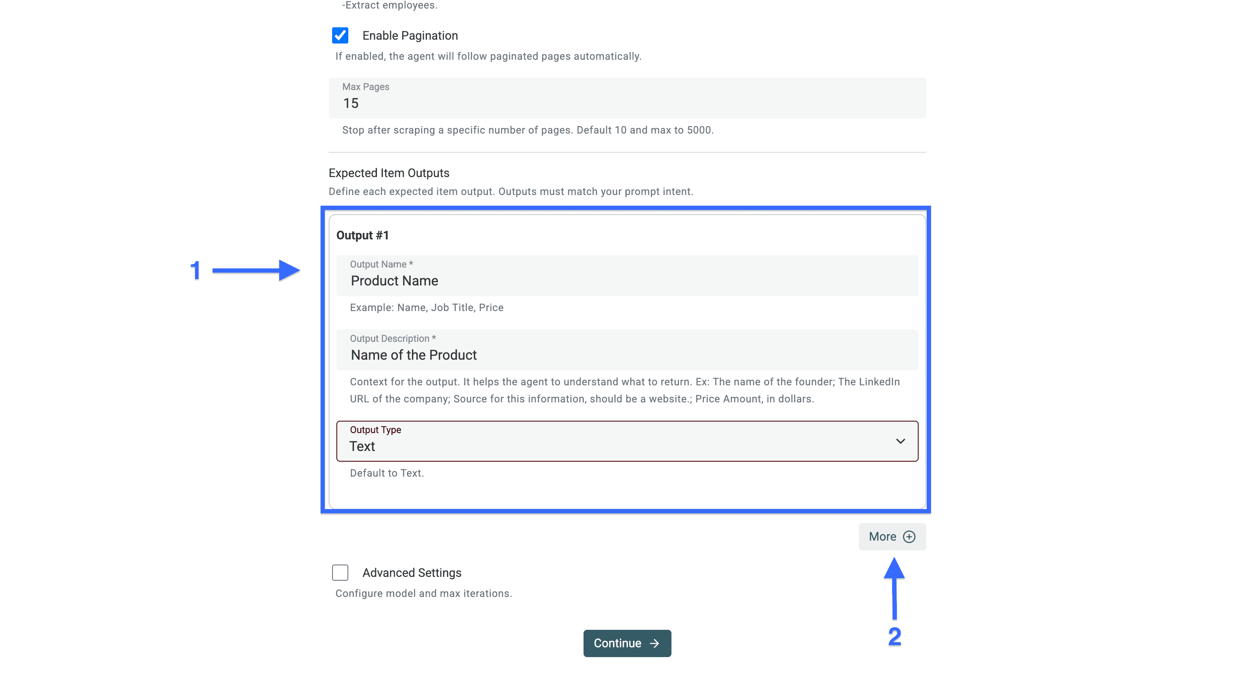Viewport: 1255px width, 681px height.
Task: Click the Expected Item Outputs section title
Action: pos(389,173)
